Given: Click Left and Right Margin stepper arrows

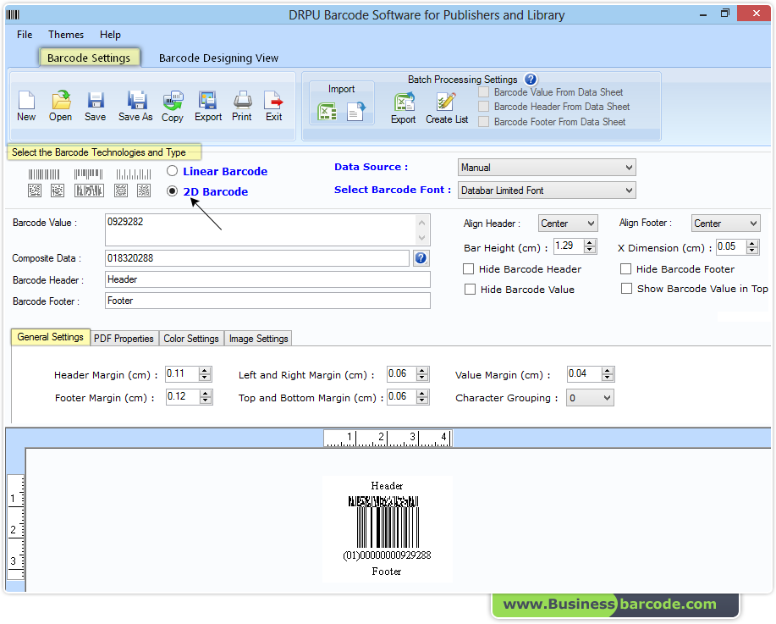Looking at the screenshot, I should (422, 374).
